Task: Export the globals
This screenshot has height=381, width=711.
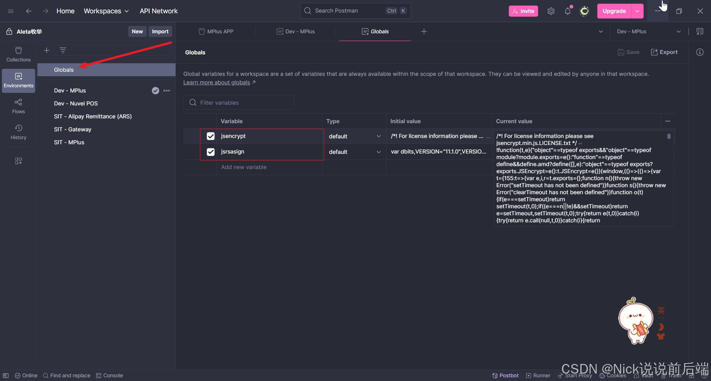Action: click(x=664, y=52)
